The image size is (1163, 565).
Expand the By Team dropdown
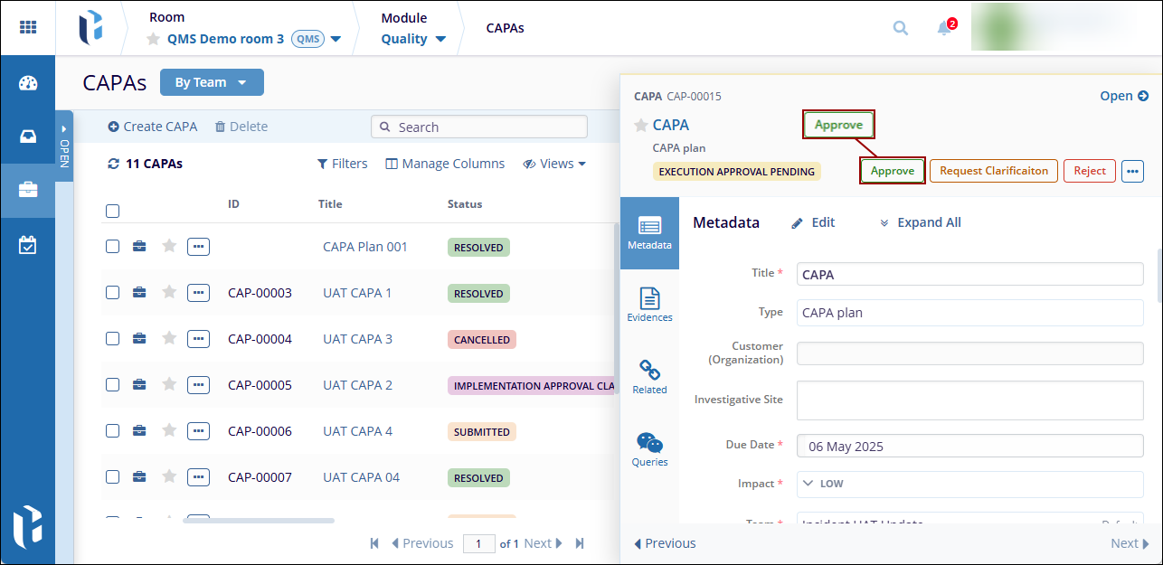click(x=212, y=82)
